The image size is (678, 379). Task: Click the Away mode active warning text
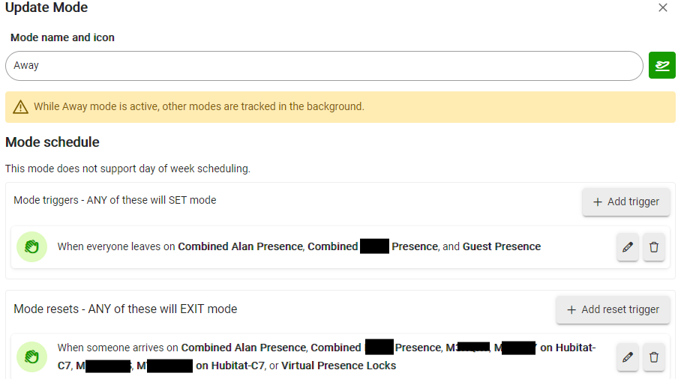(x=199, y=107)
